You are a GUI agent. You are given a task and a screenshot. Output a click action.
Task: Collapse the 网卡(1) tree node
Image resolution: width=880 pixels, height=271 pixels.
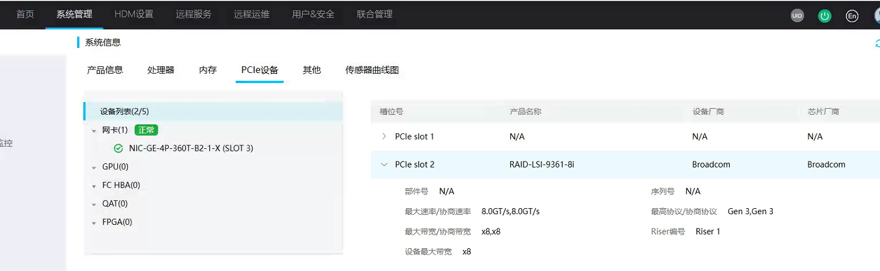(94, 130)
